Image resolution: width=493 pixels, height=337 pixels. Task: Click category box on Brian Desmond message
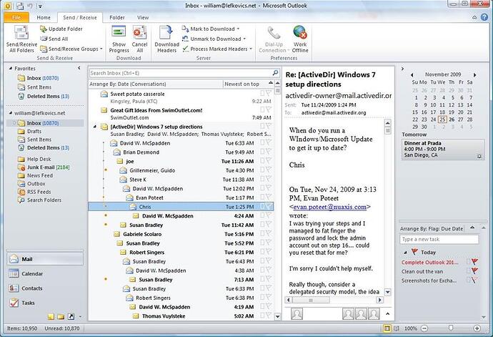tap(262, 152)
